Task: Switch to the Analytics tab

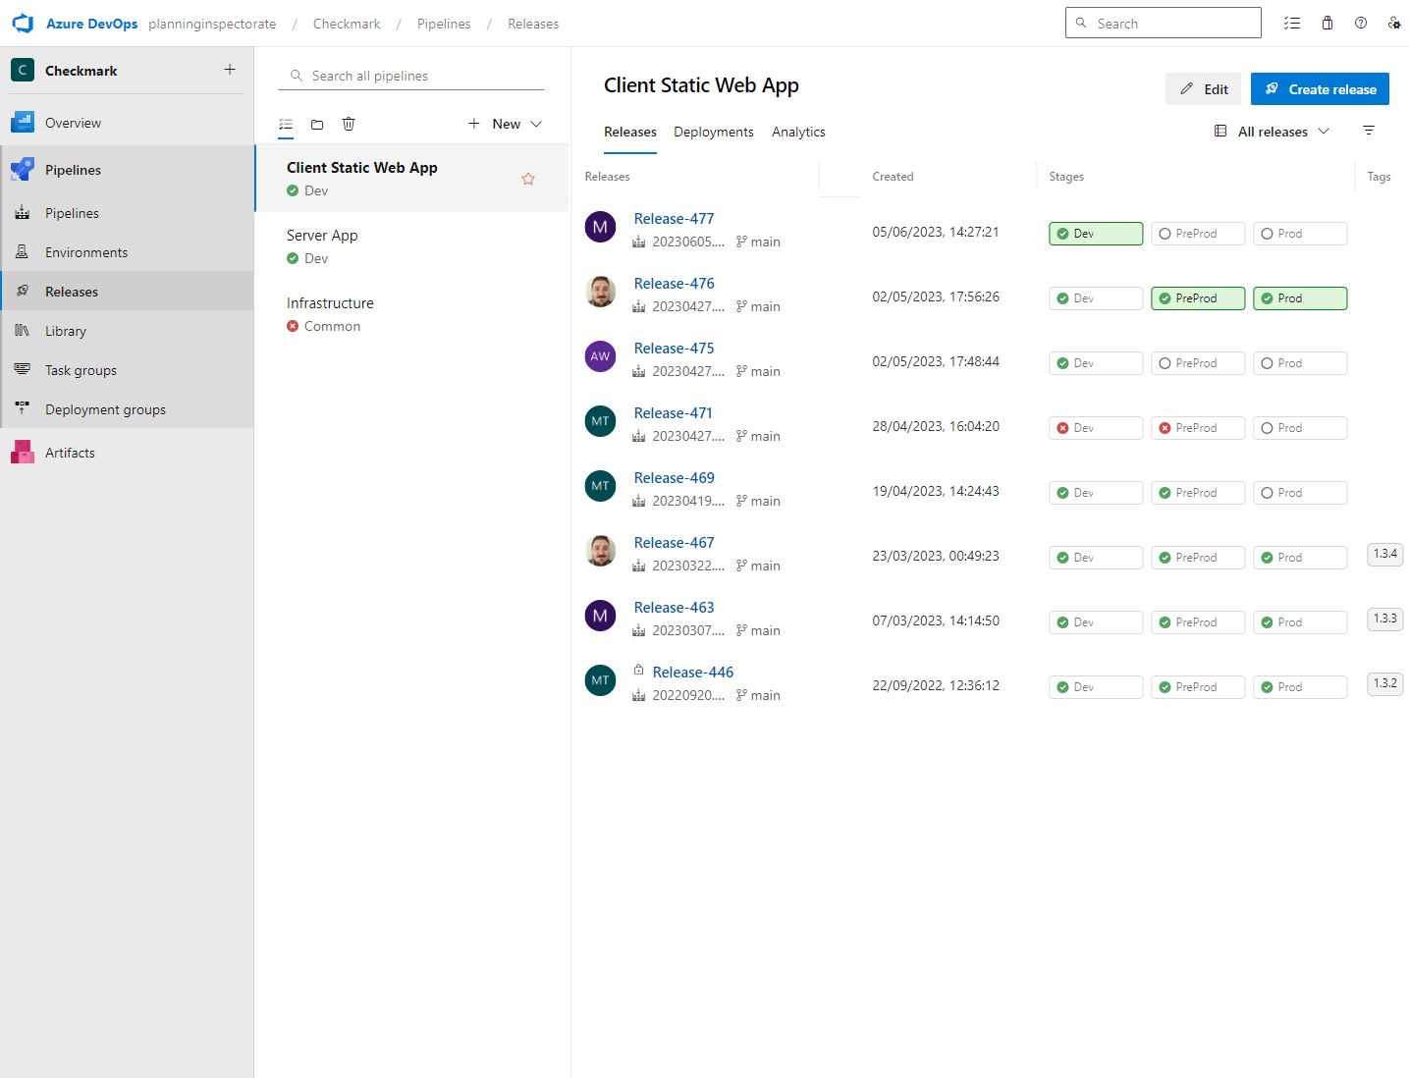Action: 798,132
